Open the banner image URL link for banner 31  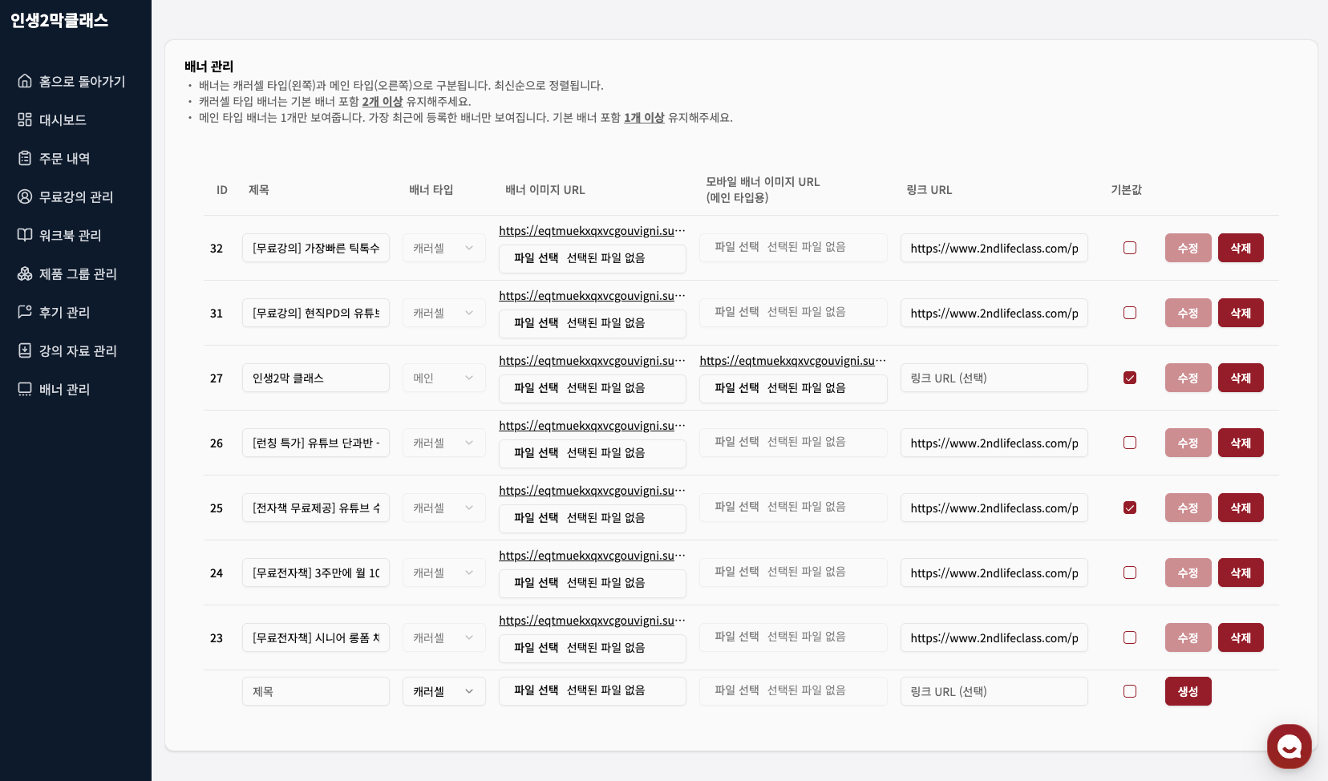(591, 296)
